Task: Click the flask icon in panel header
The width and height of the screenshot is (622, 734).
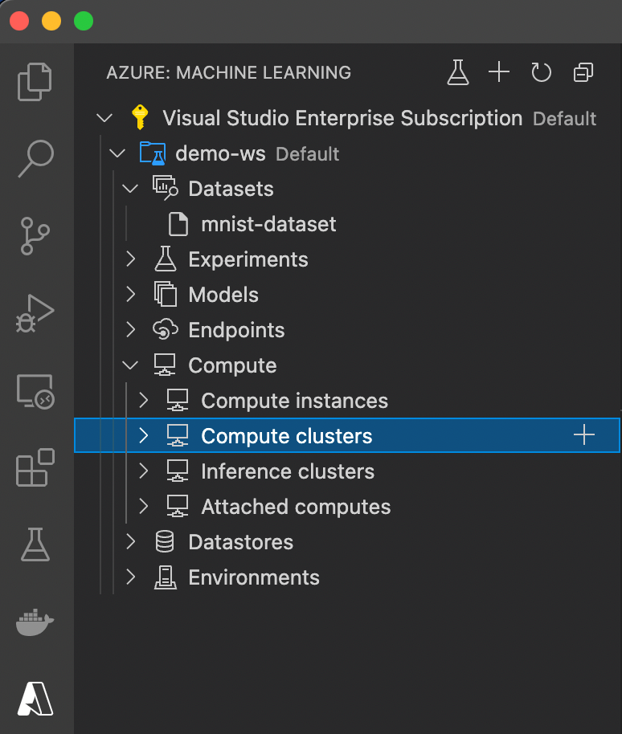Action: point(457,72)
